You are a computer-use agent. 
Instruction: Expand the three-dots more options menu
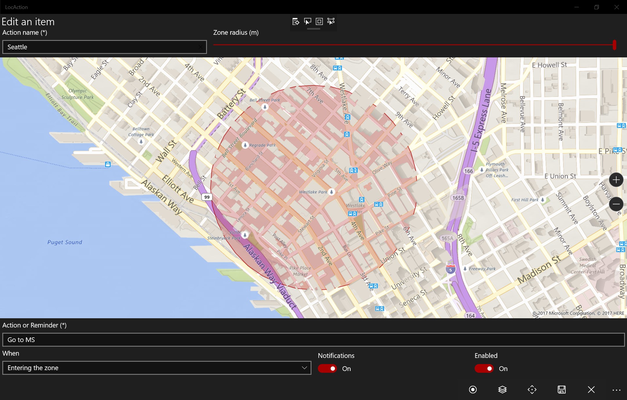coord(616,390)
